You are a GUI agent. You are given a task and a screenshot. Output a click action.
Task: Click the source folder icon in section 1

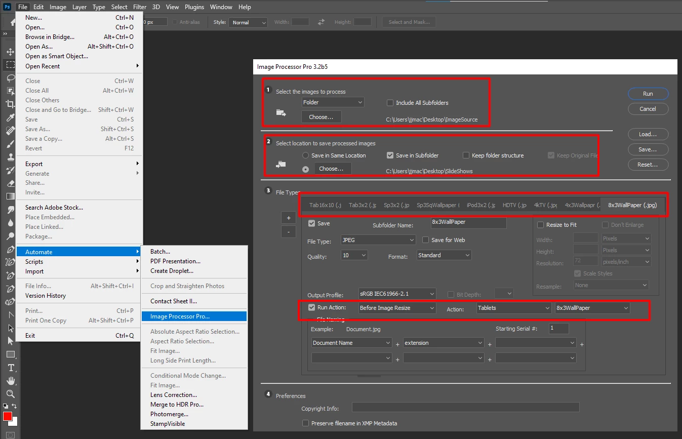pyautogui.click(x=281, y=113)
